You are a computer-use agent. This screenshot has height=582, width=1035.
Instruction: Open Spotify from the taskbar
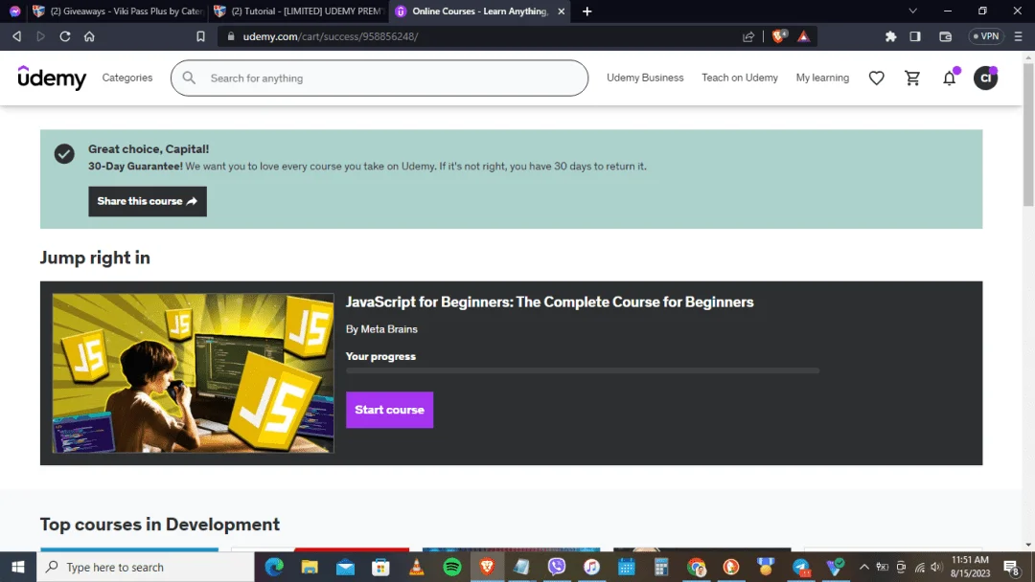(452, 567)
